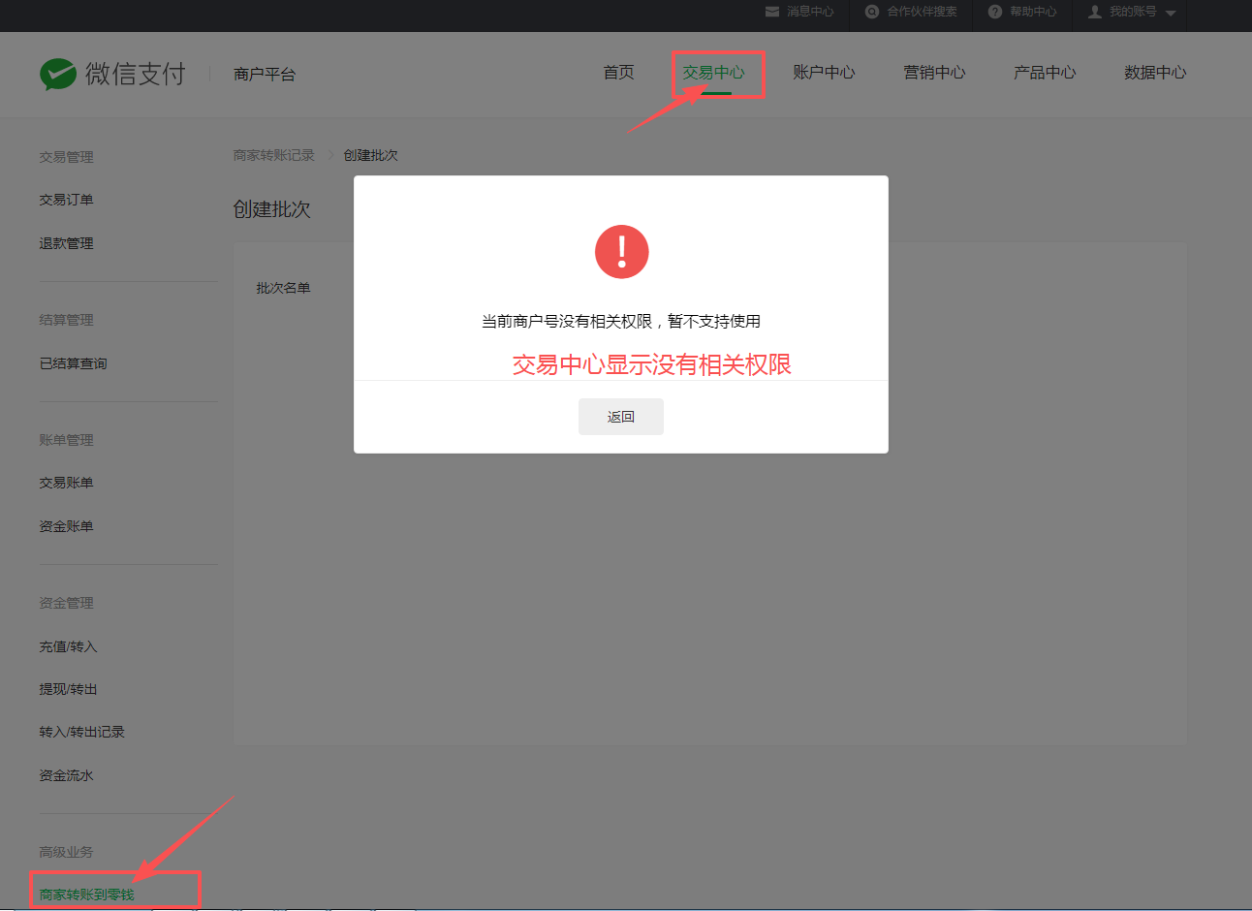Screen dimensions: 1252x911
Task: Go to the 首页 navigation tab
Action: coord(618,73)
